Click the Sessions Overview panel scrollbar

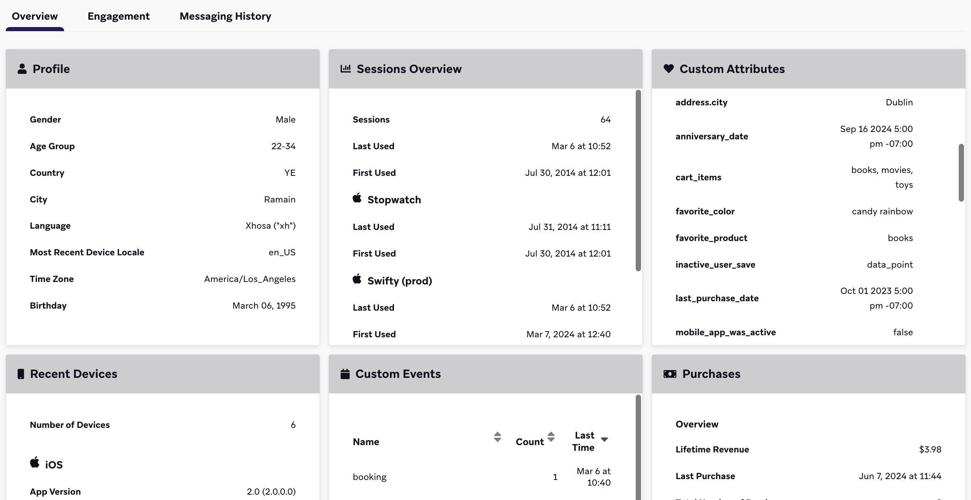(x=638, y=180)
